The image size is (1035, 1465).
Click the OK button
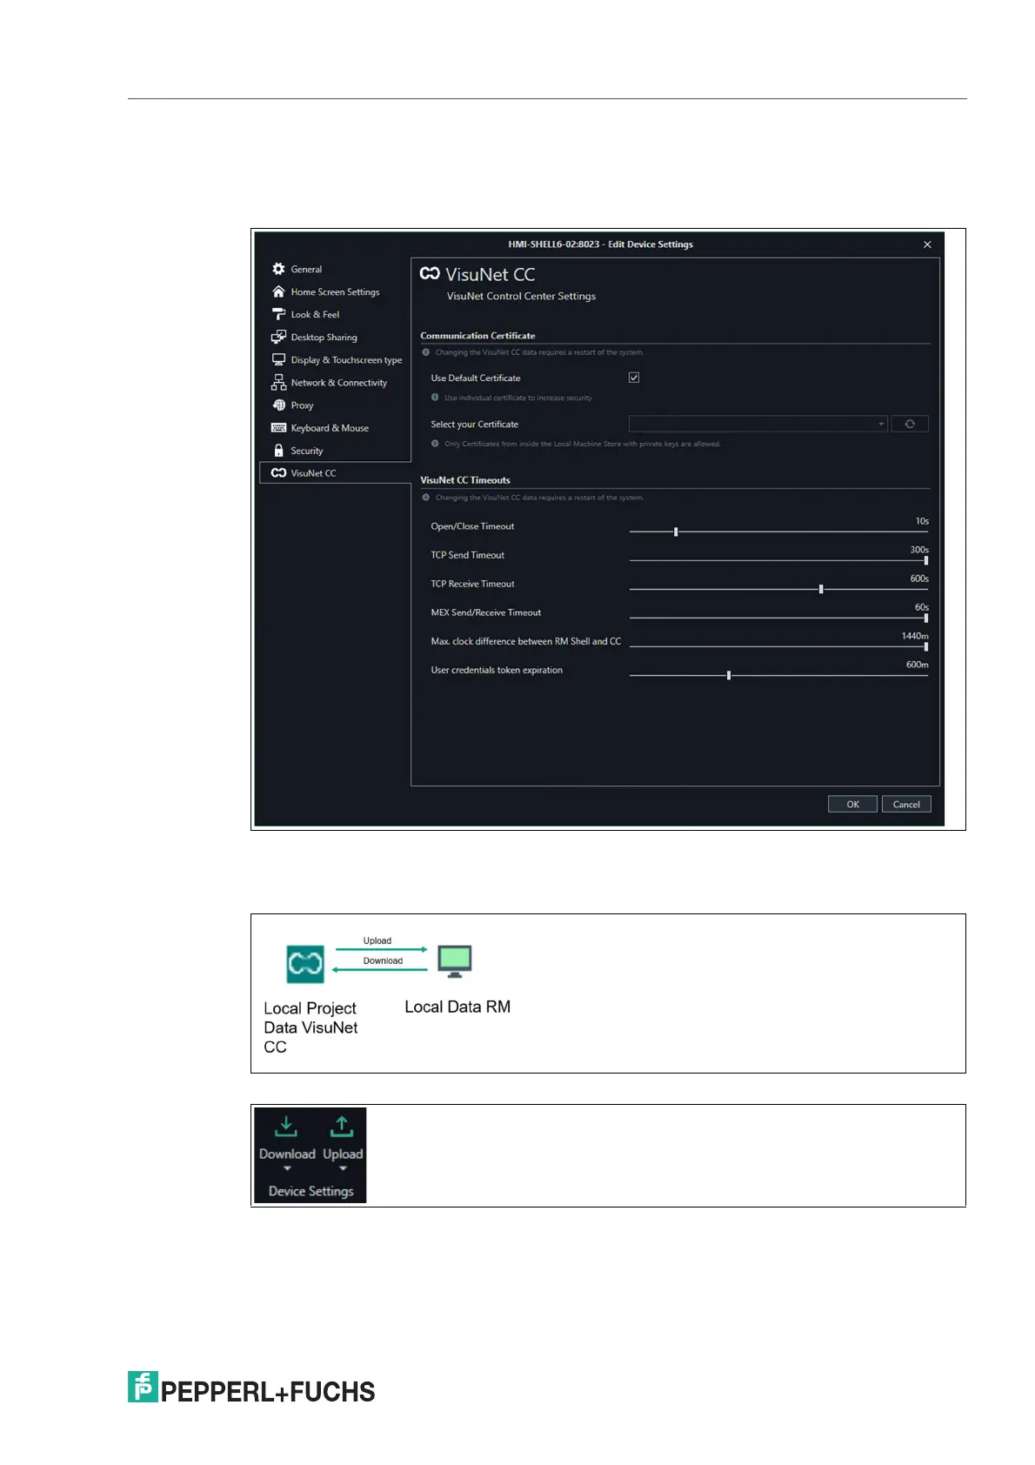pyautogui.click(x=852, y=804)
